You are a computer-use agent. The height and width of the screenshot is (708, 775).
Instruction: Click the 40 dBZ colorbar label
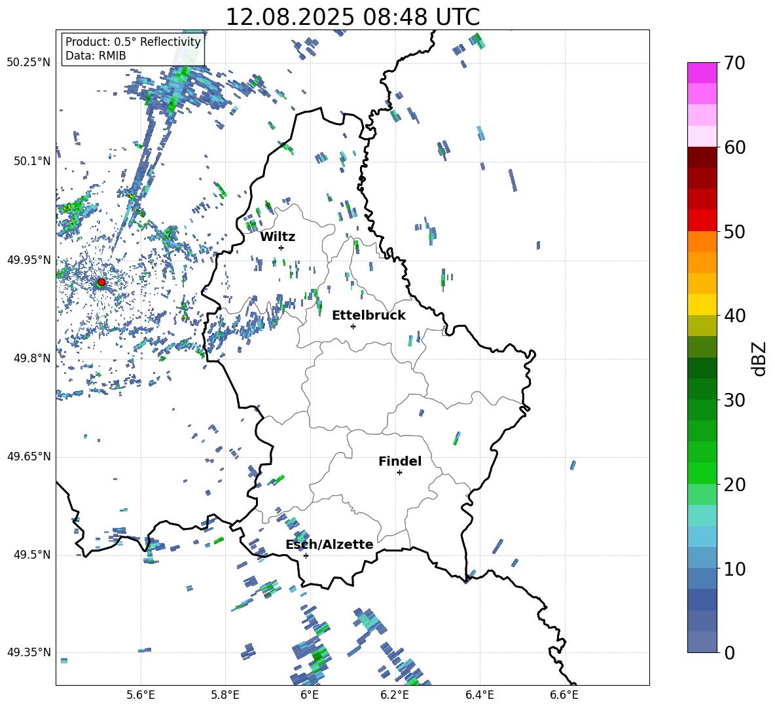coord(734,316)
